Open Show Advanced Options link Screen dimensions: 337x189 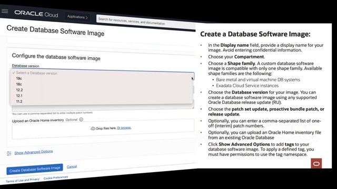tap(34, 152)
